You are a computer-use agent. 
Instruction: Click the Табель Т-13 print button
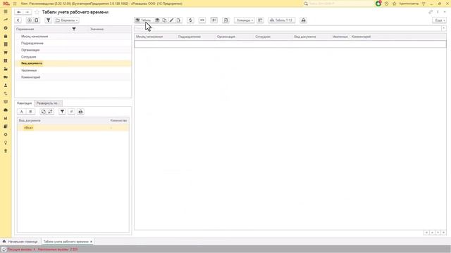tap(282, 20)
